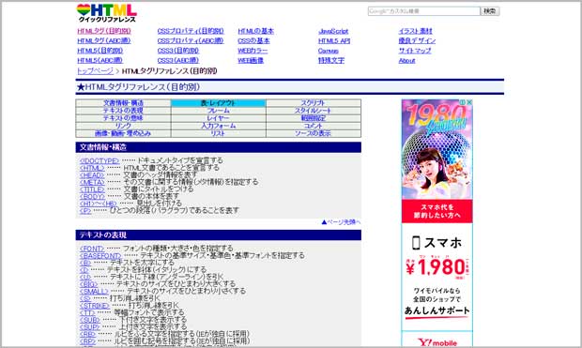Jump to フレーム in the category table
Image resolution: width=582 pixels, height=348 pixels.
(218, 111)
